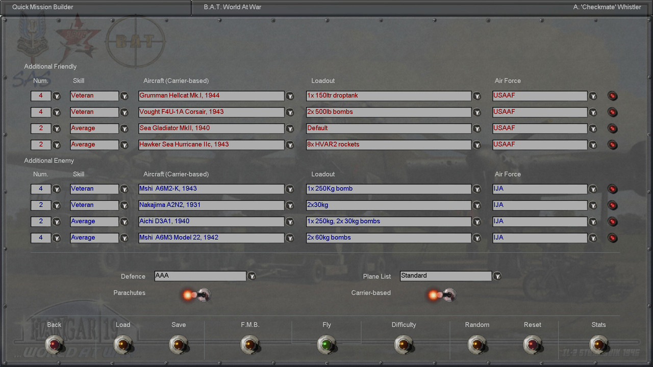This screenshot has height=367, width=653.
Task: Click the Additional Friendly heading
Action: pos(51,67)
